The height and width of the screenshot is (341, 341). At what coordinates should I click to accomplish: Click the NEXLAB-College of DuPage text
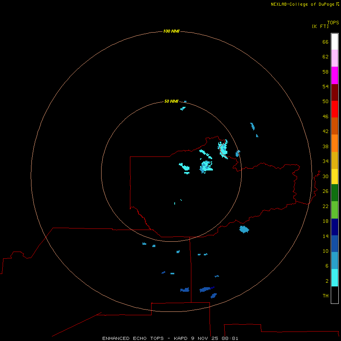[x=302, y=4]
